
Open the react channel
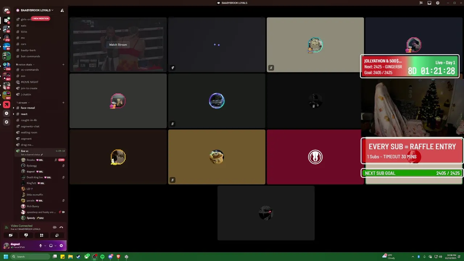40,114
